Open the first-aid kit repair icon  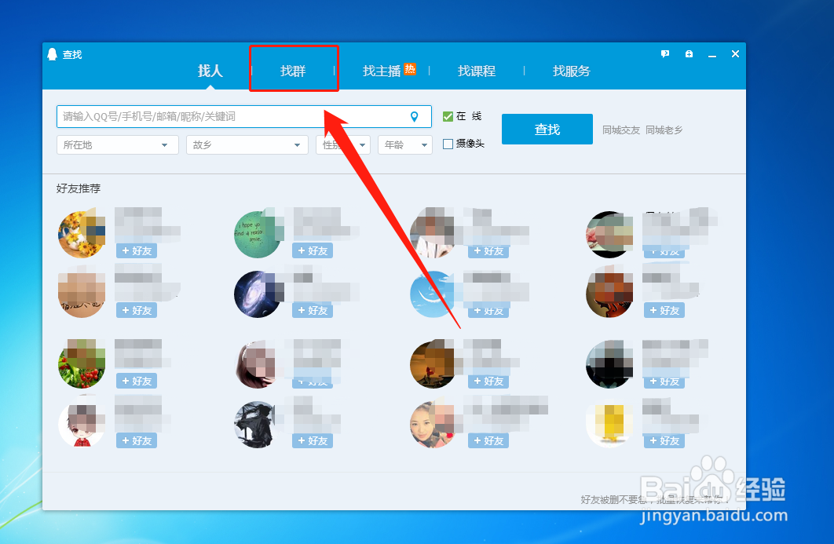point(689,53)
